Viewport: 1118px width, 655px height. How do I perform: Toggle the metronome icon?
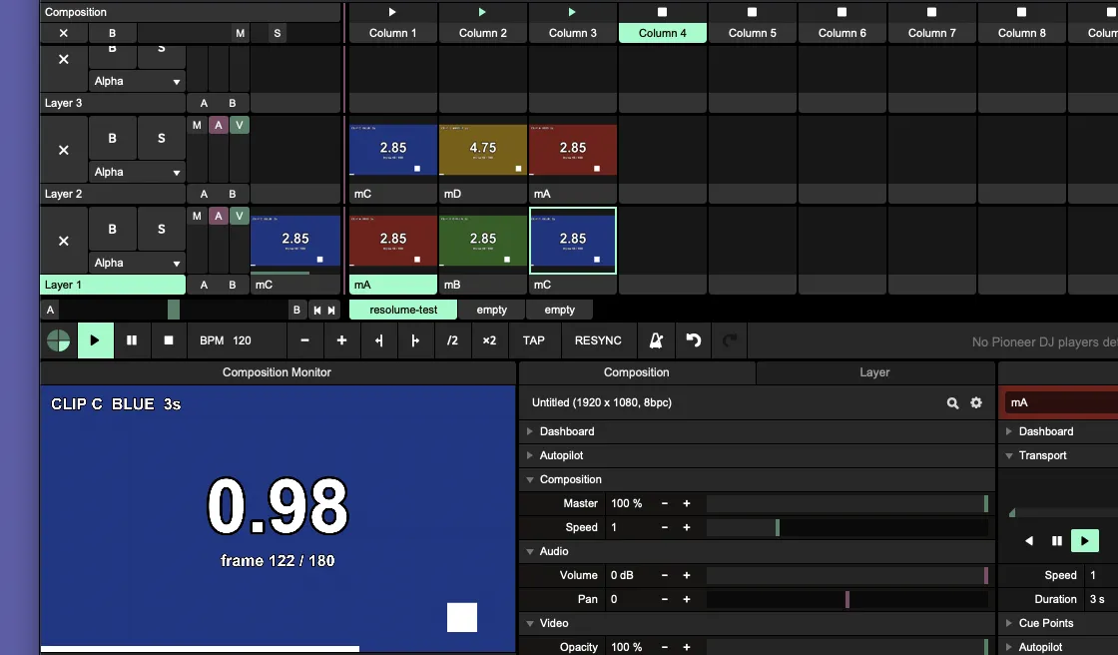coord(656,340)
